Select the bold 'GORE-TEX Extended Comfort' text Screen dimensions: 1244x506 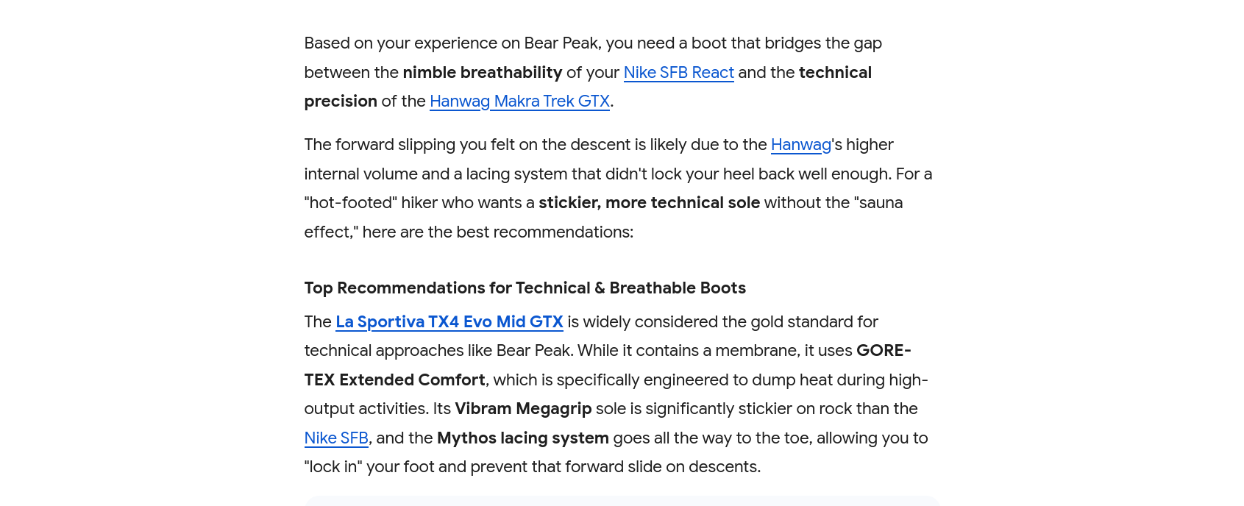pos(394,380)
